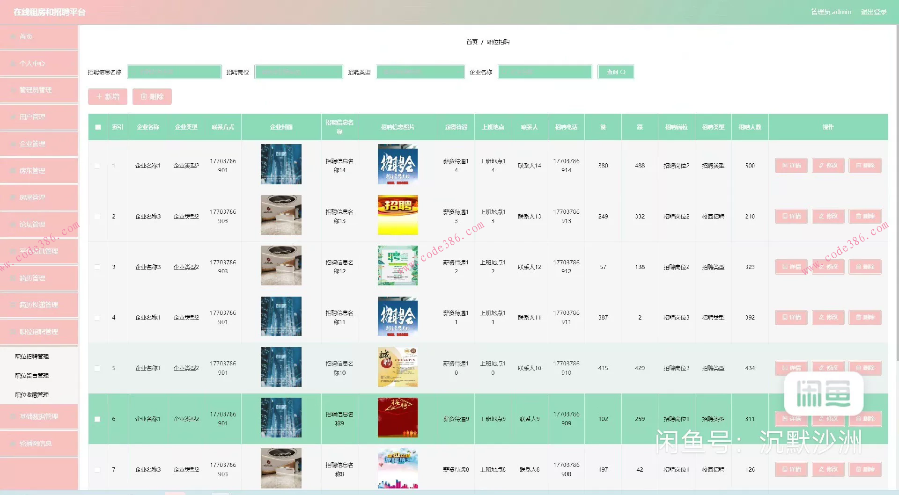The width and height of the screenshot is (899, 495).
Task: Click the trash icon on the batch 删除 button
Action: [144, 96]
